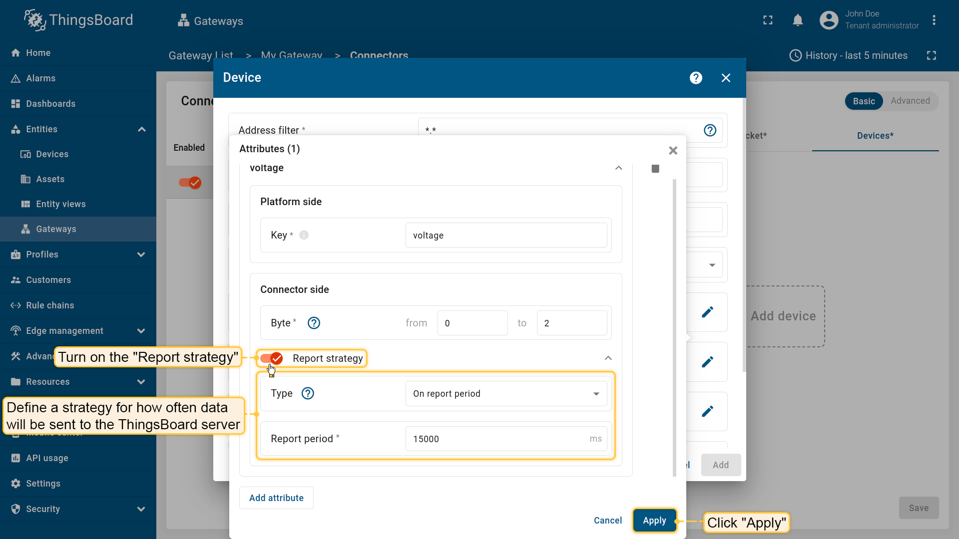
Task: Click the Byte field help icon
Action: click(x=314, y=323)
